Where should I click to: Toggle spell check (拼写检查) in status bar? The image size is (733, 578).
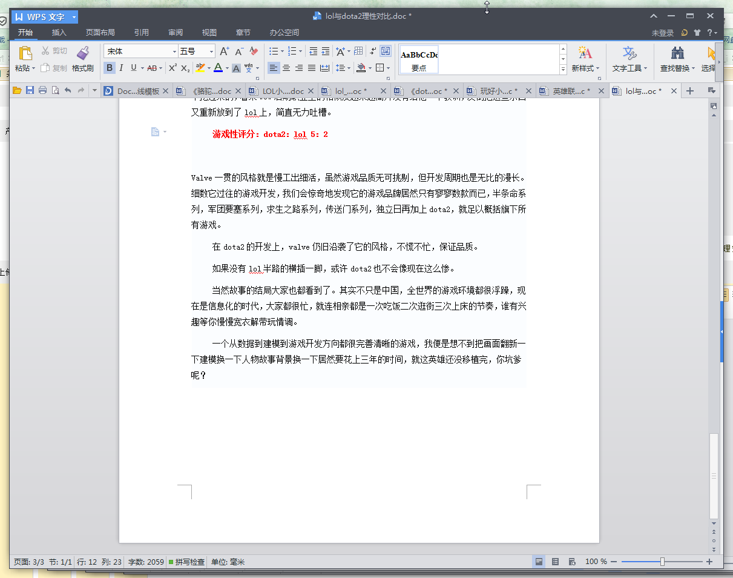[186, 562]
